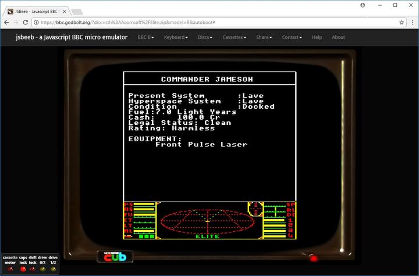
Task: Expand the BBC B model dropdown
Action: coord(145,37)
